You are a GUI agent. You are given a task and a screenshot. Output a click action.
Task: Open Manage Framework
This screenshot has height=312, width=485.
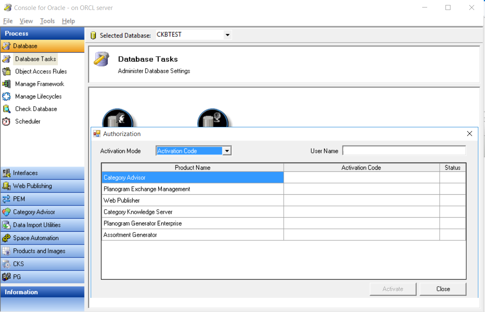click(x=40, y=84)
